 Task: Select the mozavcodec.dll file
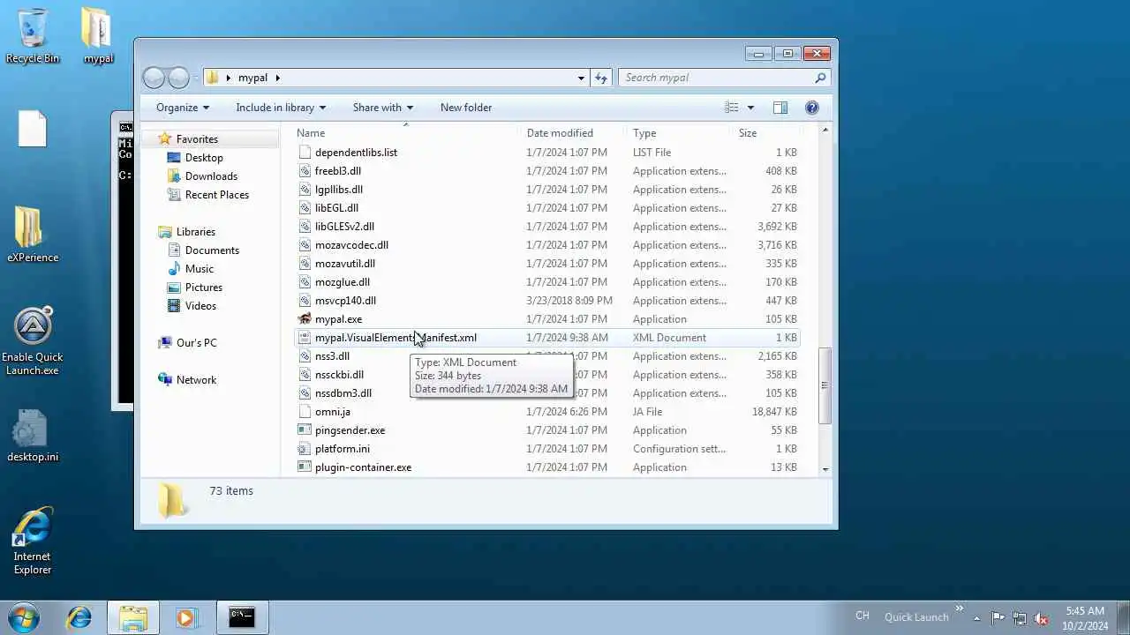(351, 245)
